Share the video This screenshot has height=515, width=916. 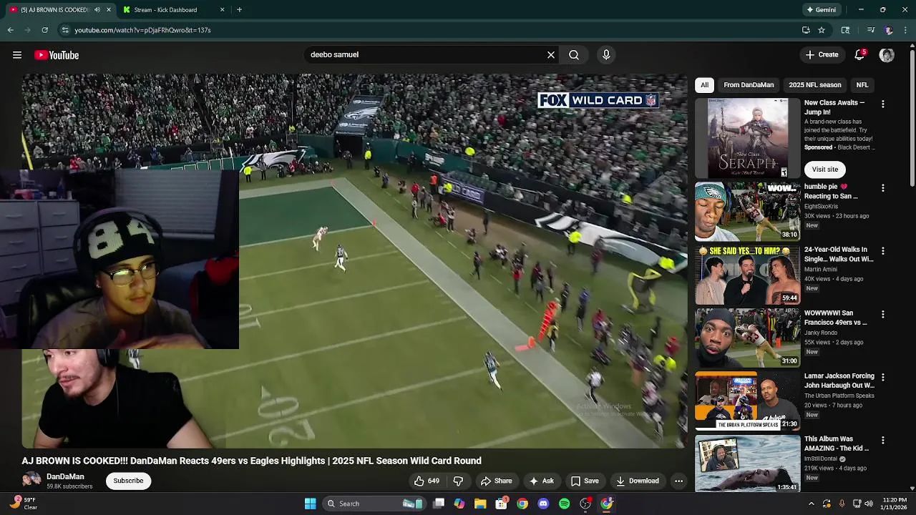[x=496, y=481]
